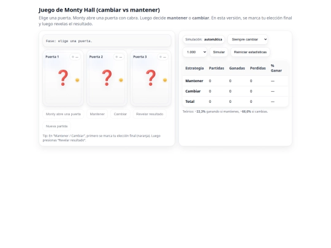
Task: Click the Ganadas column header
Action: 237,69
